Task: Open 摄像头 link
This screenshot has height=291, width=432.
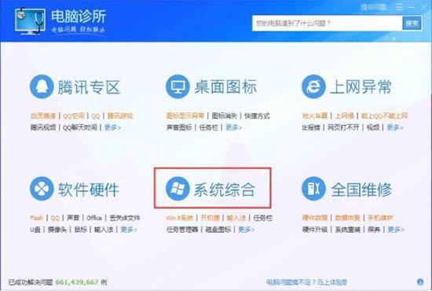Action: pos(57,230)
